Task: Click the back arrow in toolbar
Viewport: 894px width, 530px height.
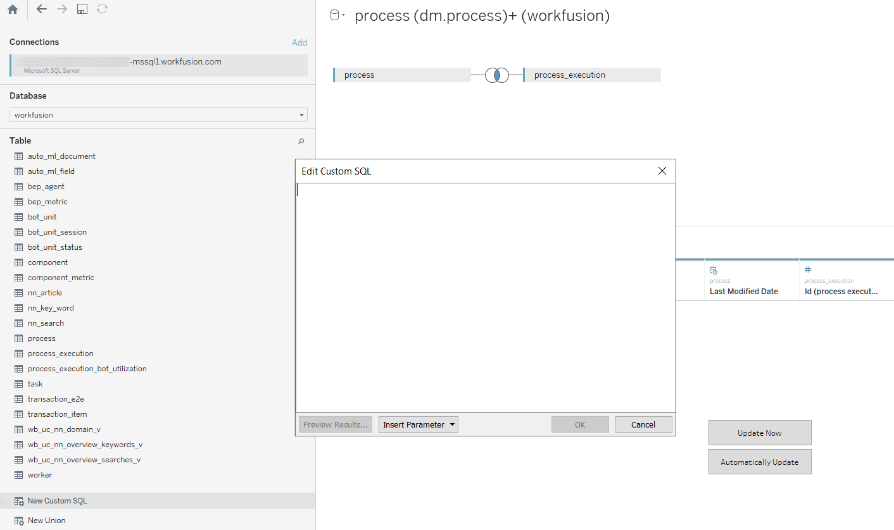Action: coord(42,9)
